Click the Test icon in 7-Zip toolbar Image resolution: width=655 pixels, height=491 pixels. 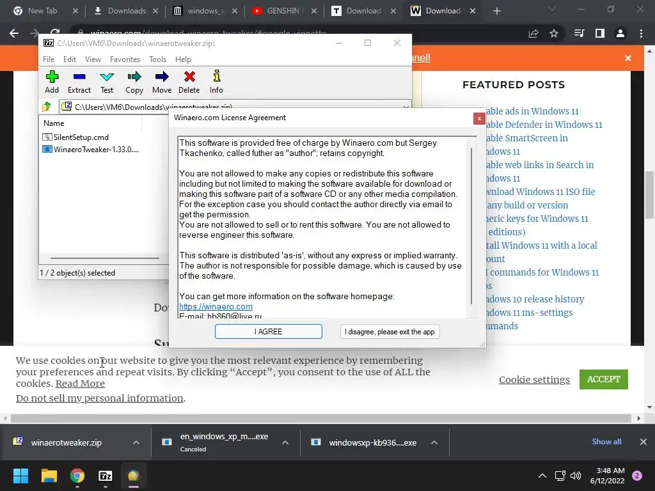pos(107,82)
